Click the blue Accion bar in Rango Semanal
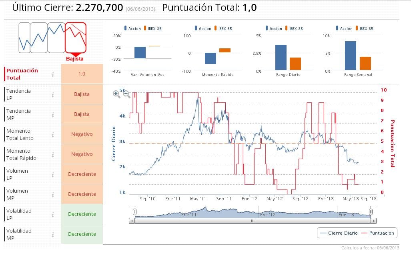Viewport: 411px width, 255px height. pos(351,56)
